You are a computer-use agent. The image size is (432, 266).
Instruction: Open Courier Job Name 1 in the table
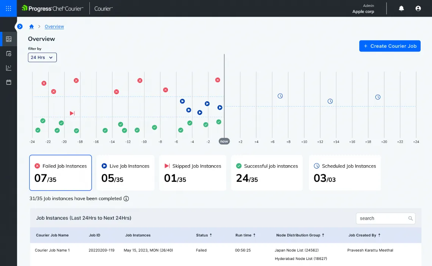pyautogui.click(x=52, y=250)
